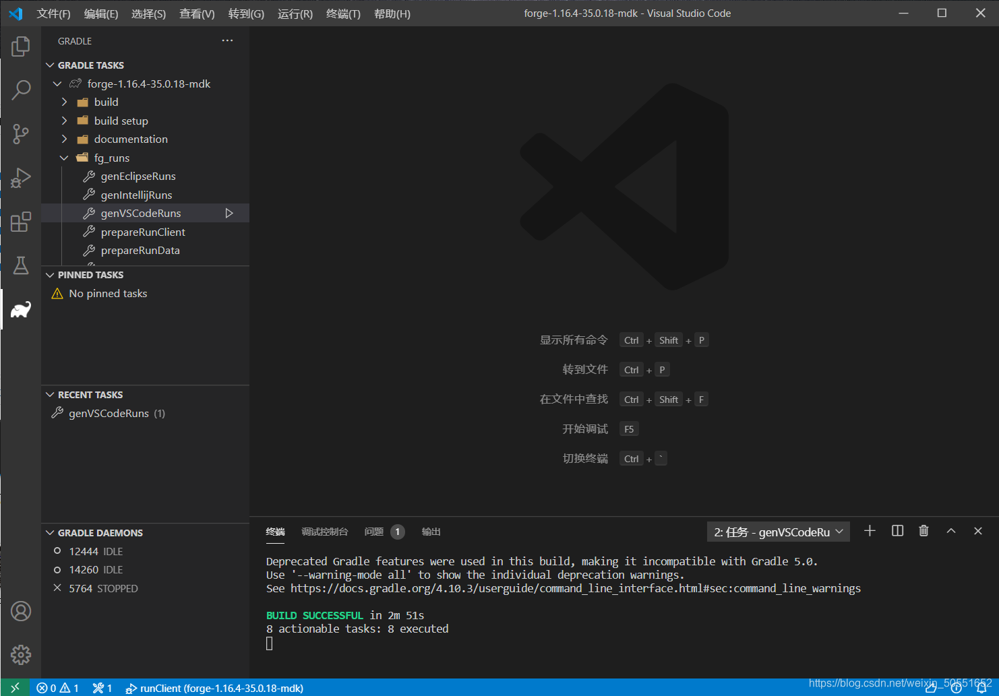
Task: Switch to the 调试控制台 tab
Action: point(324,532)
